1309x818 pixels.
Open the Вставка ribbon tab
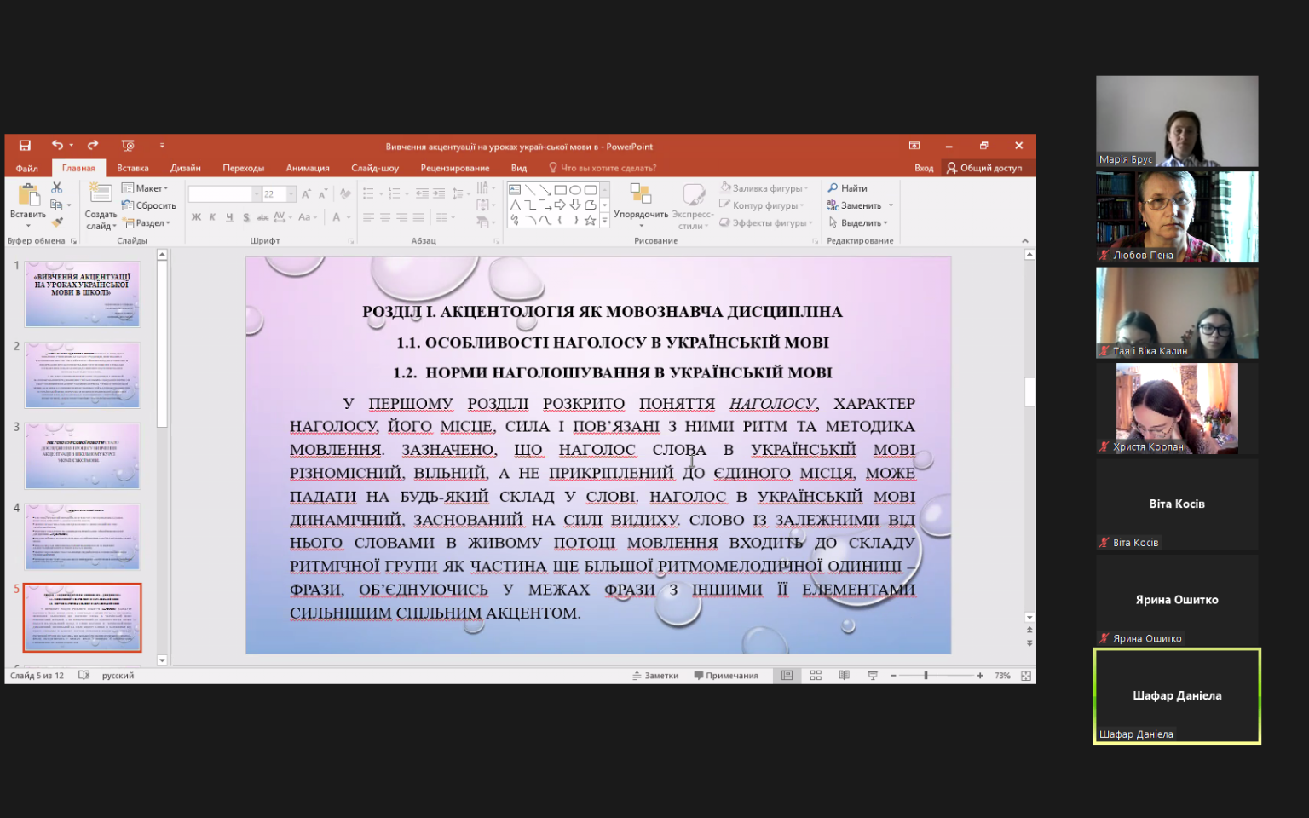click(133, 168)
